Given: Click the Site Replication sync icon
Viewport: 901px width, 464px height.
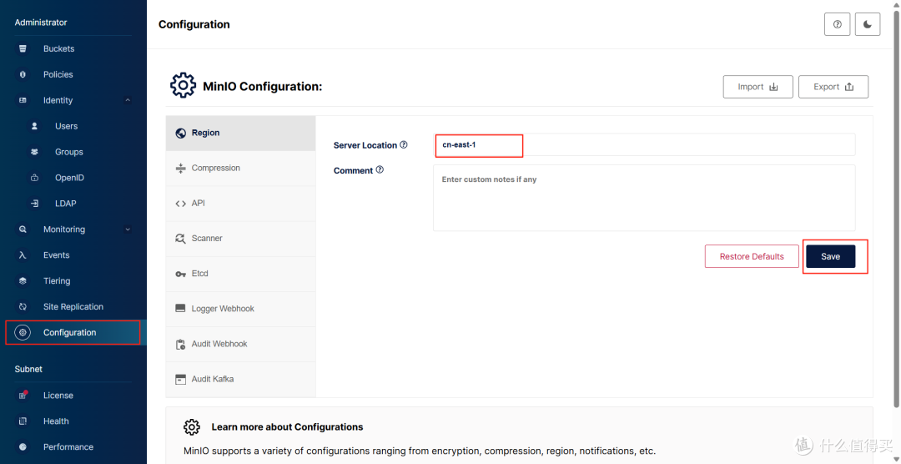Looking at the screenshot, I should click(x=23, y=307).
